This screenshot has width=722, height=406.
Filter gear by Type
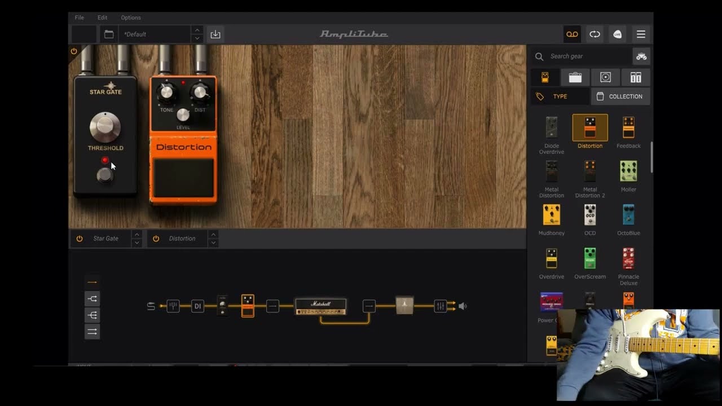pyautogui.click(x=560, y=96)
